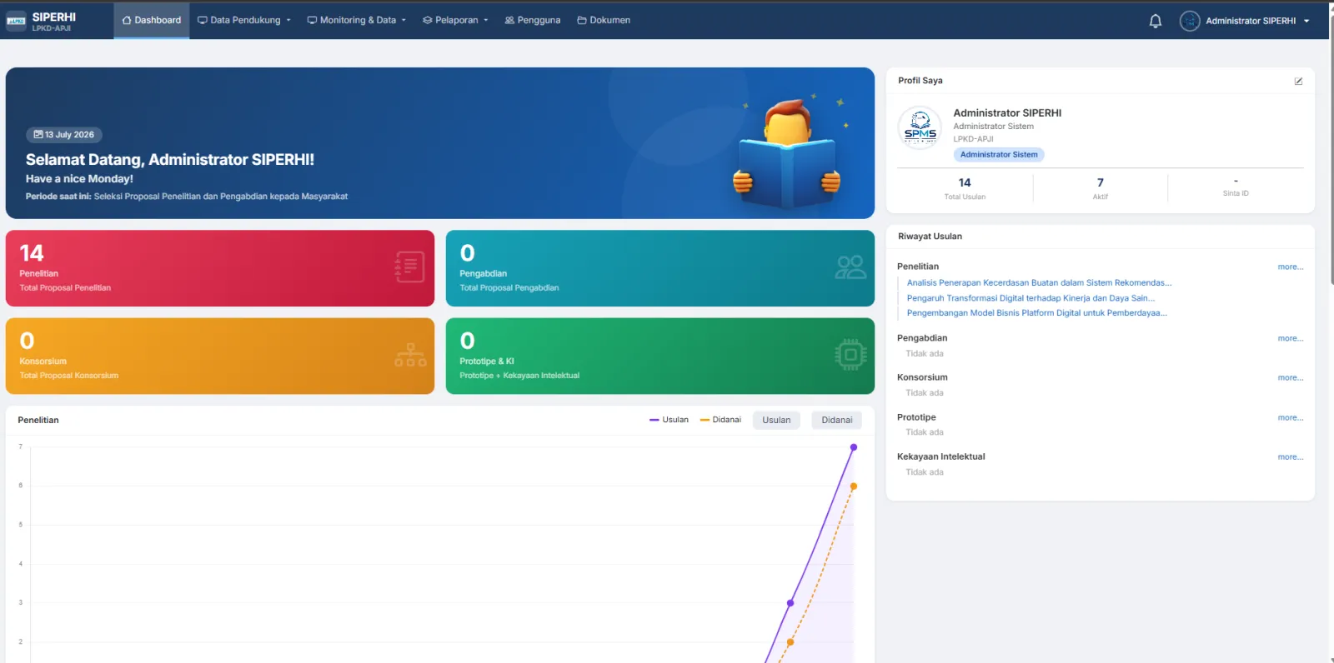Click the Prototipe & KI chip icon
Screen dimensions: 1334x663
click(x=850, y=355)
